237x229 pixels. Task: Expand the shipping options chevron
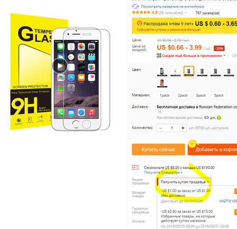(x=160, y=112)
